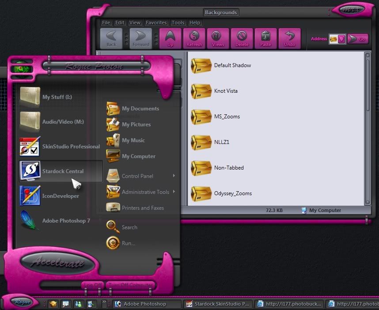Viewport: 379px width, 310px height.
Task: Click the first quick launch box icon
Action: tap(53, 304)
